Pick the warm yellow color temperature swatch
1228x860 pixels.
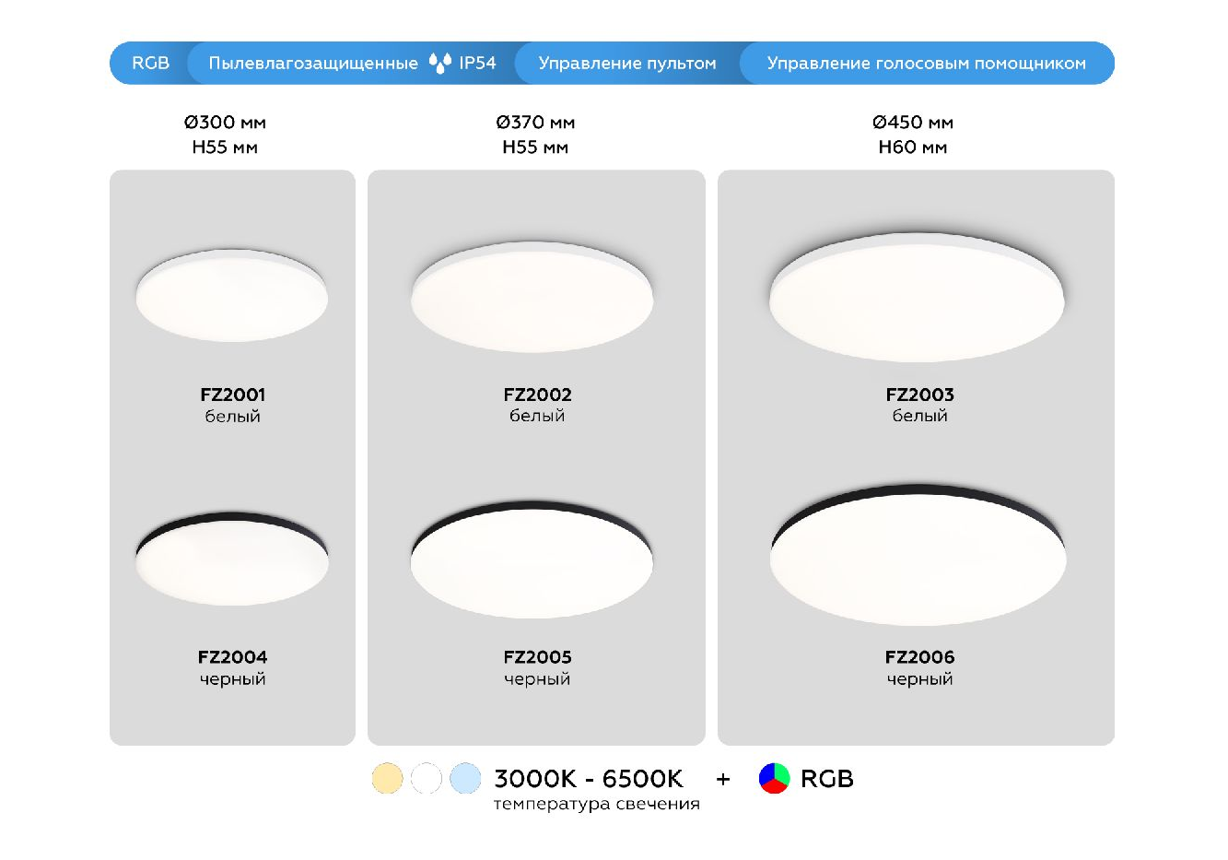point(388,778)
